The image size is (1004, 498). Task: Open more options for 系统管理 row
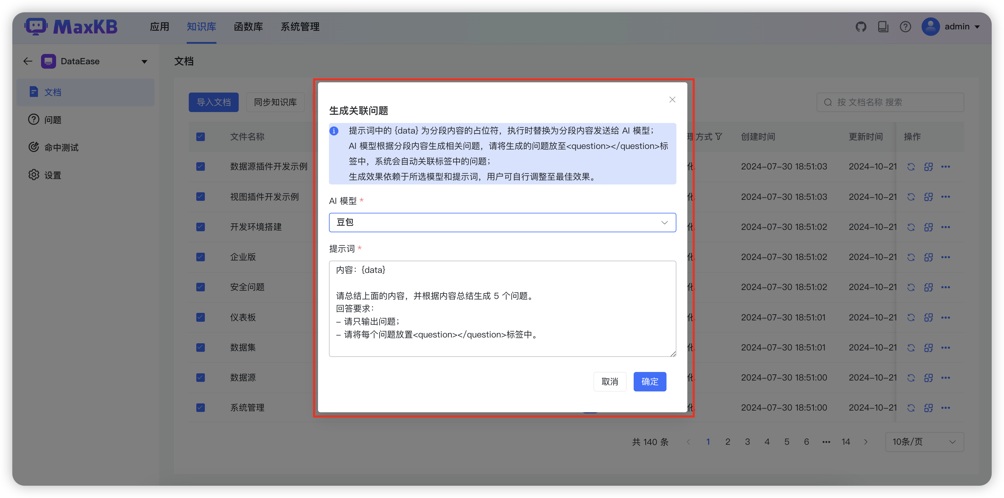click(946, 408)
